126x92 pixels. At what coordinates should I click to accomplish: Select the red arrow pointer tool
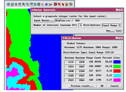point(63,4)
